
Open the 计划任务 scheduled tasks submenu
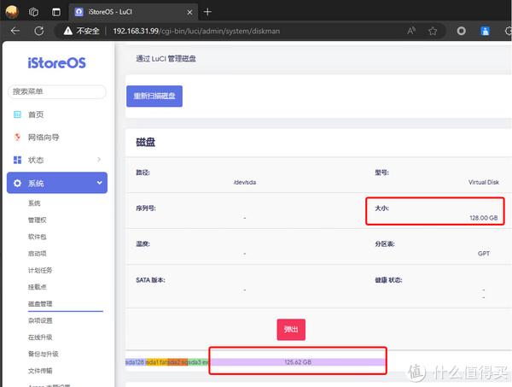tap(40, 270)
